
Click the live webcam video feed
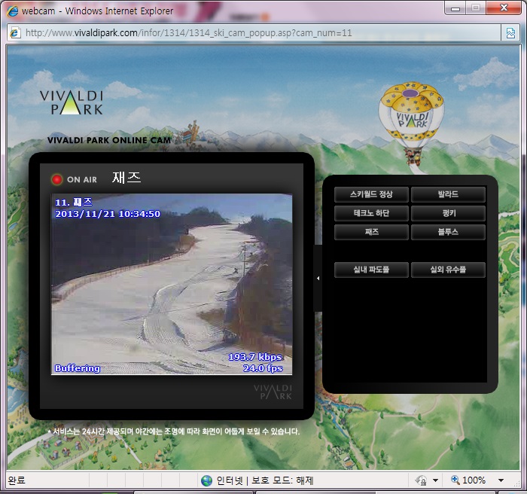tap(172, 284)
